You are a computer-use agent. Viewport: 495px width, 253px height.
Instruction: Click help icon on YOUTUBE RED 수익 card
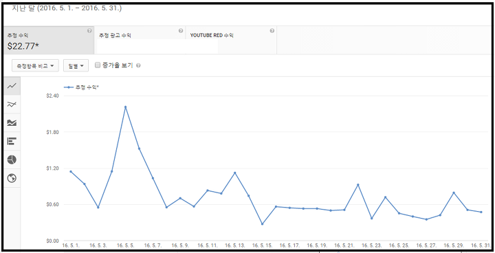tap(272, 31)
